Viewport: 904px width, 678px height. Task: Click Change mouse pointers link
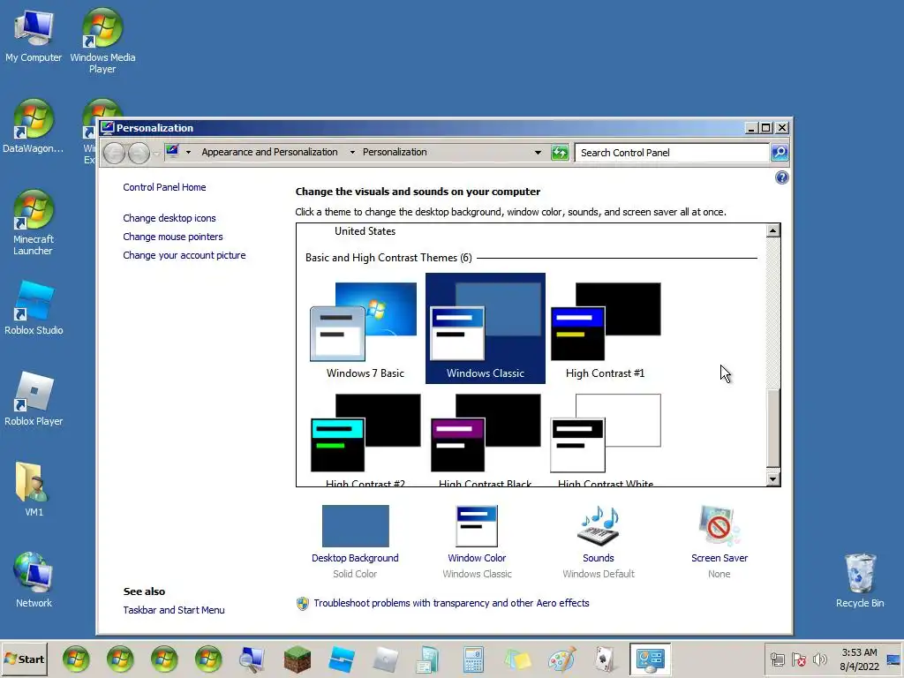tap(172, 237)
